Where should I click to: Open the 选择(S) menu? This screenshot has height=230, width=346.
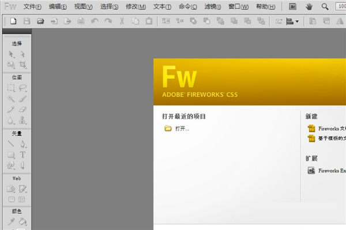point(109,7)
